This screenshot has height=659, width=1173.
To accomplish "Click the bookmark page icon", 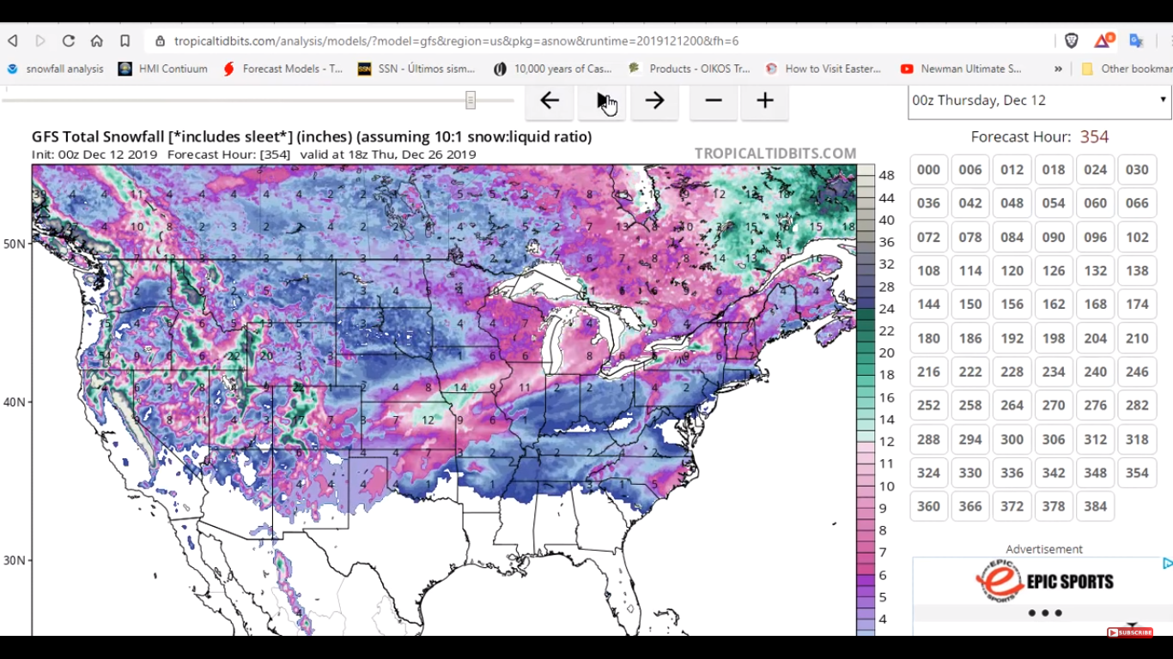I will click(x=125, y=41).
